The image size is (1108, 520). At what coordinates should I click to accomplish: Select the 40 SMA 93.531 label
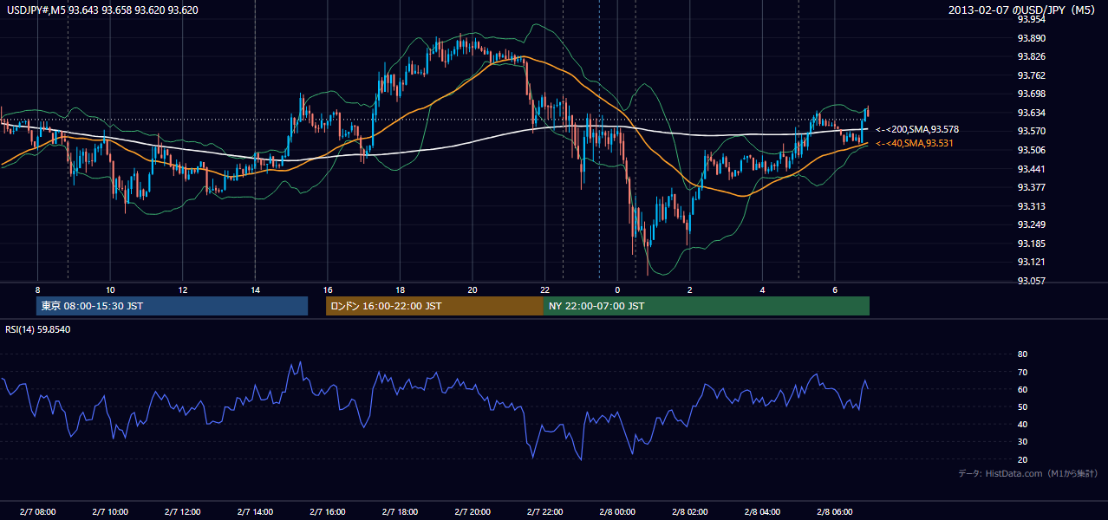pos(915,143)
